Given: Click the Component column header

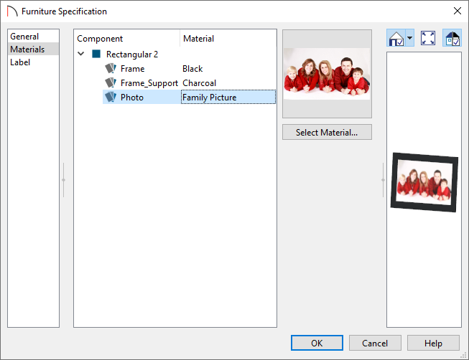Looking at the screenshot, I should [x=127, y=39].
